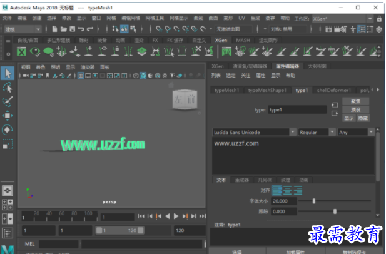Click the 预设 (Presets) button

(x=356, y=109)
